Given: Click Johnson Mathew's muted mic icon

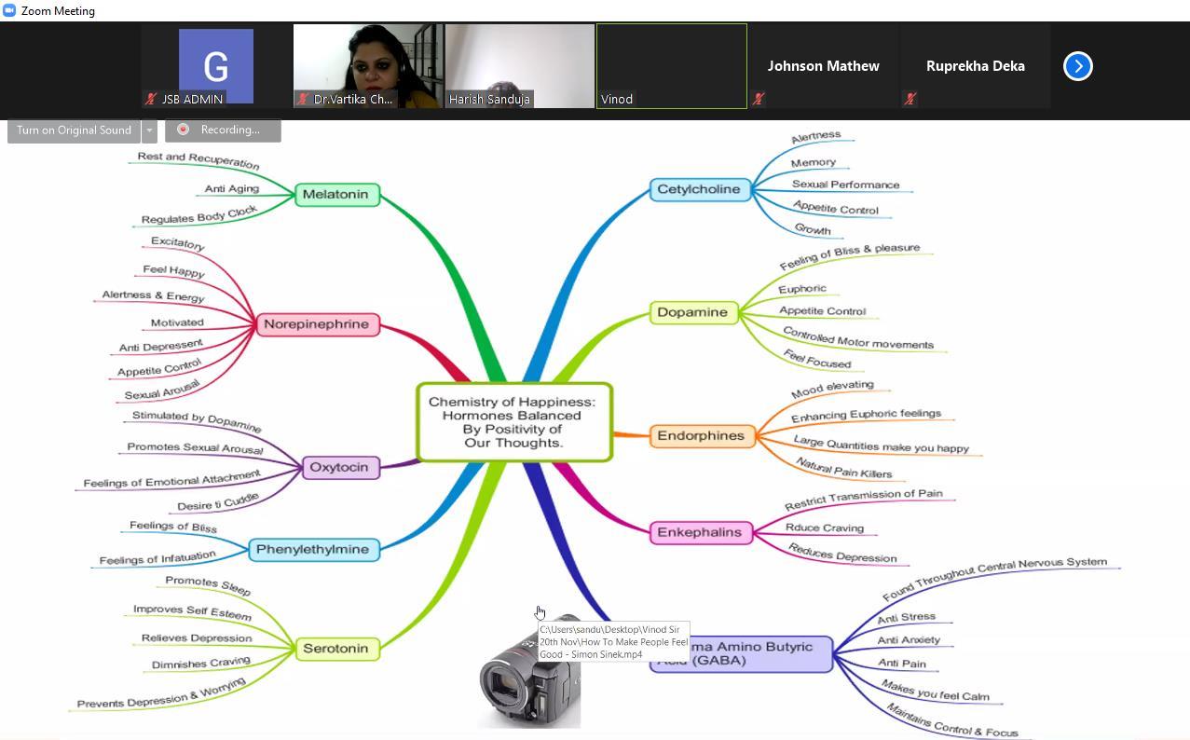Looking at the screenshot, I should (759, 99).
